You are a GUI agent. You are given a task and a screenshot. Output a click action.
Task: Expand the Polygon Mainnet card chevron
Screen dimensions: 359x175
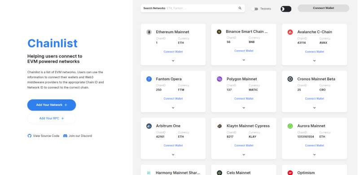(x=244, y=108)
